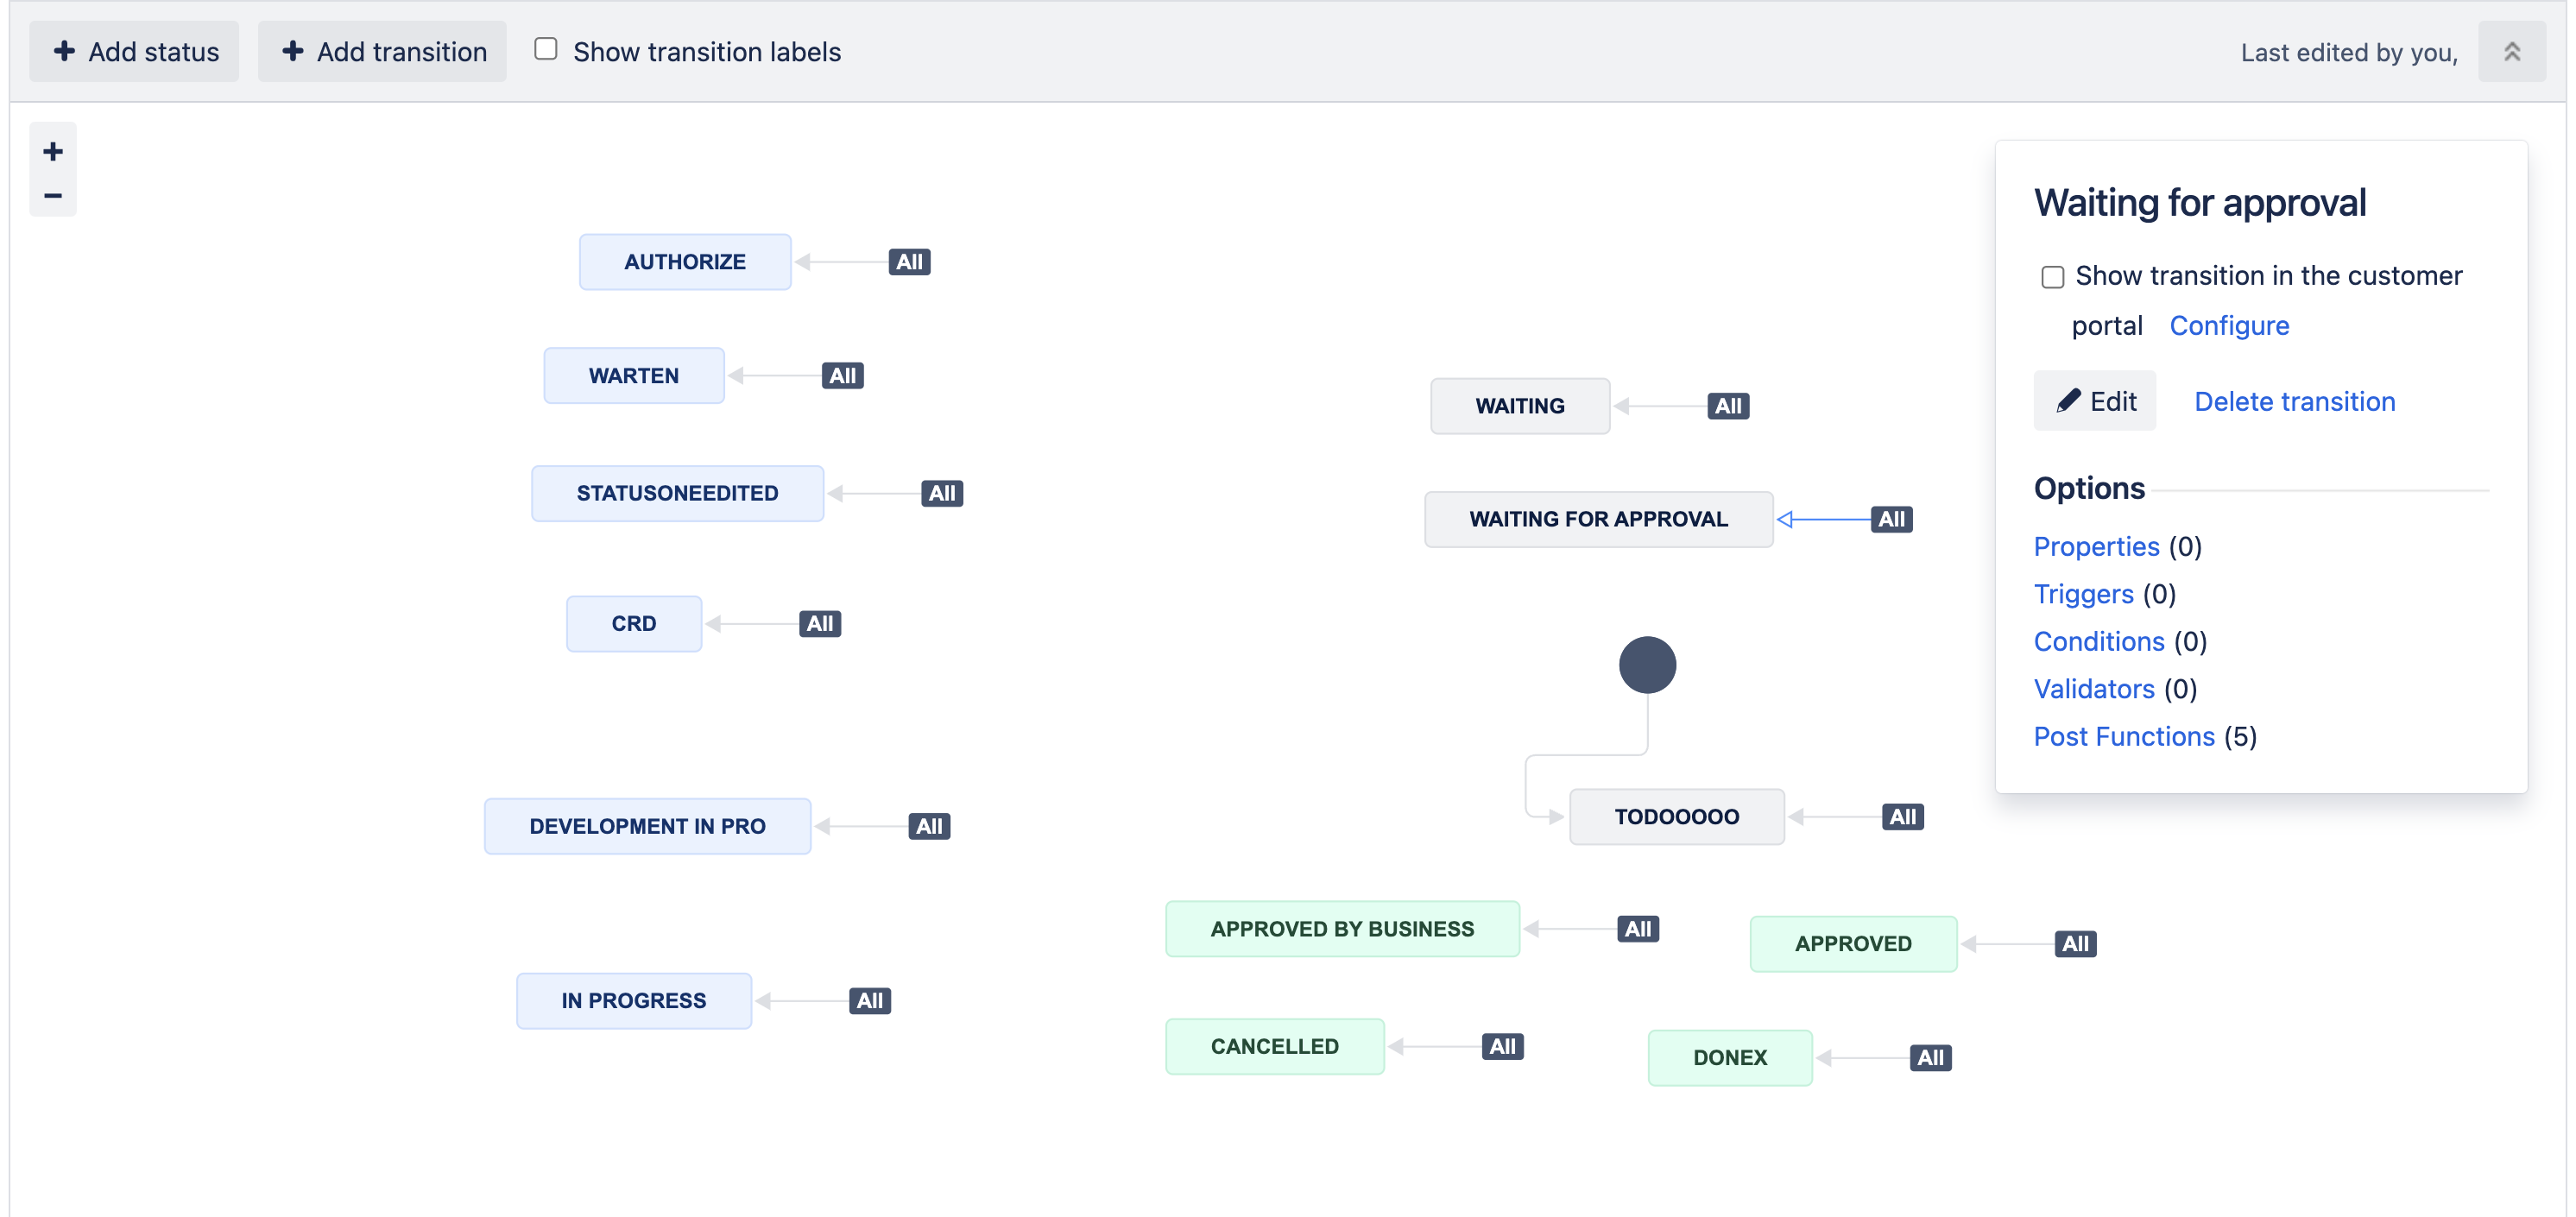Collapse the header with double chevron button
The height and width of the screenshot is (1217, 2576).
[x=2511, y=51]
